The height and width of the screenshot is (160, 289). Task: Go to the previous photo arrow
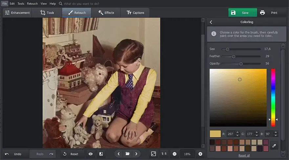pyautogui.click(x=119, y=154)
